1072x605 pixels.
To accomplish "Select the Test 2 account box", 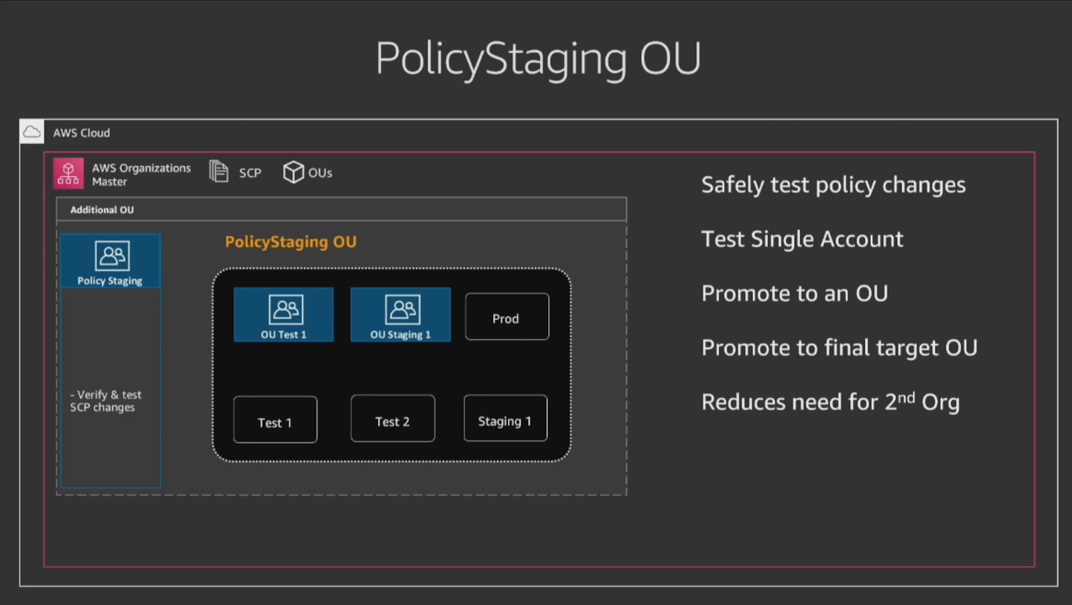I will (x=393, y=419).
